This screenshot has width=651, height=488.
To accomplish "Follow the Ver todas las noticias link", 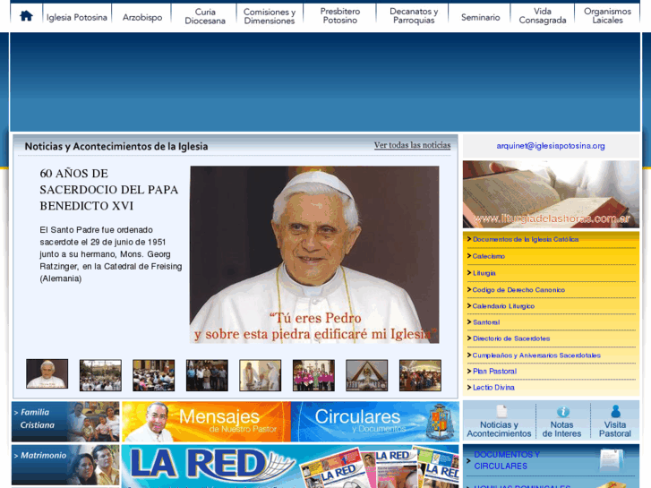I will coord(412,145).
